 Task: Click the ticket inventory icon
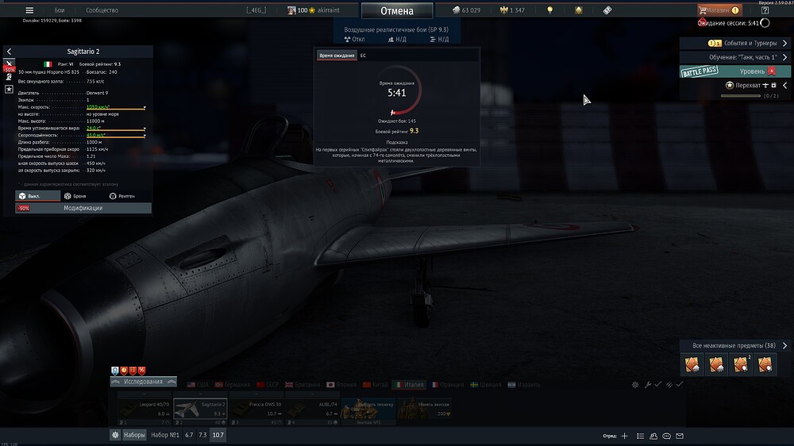[x=607, y=10]
